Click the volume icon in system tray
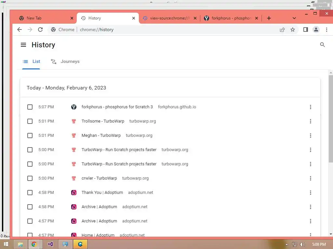 pos(302,244)
